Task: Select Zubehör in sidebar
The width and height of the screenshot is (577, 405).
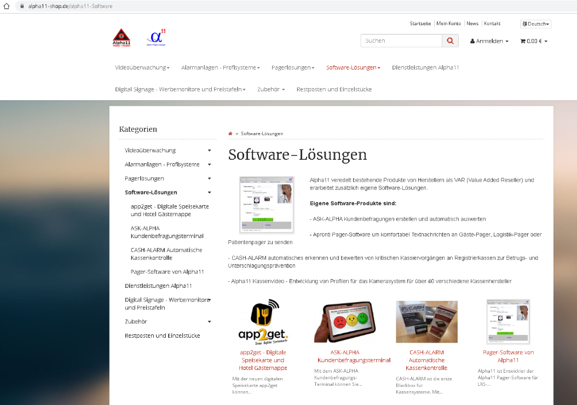Action: point(136,321)
